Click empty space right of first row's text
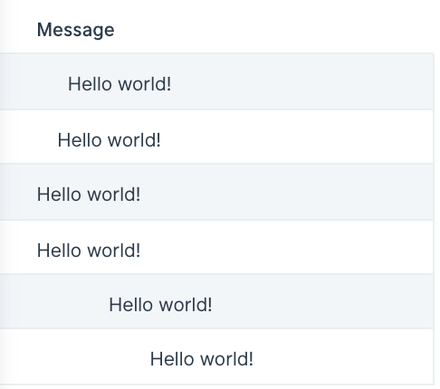 point(301,81)
